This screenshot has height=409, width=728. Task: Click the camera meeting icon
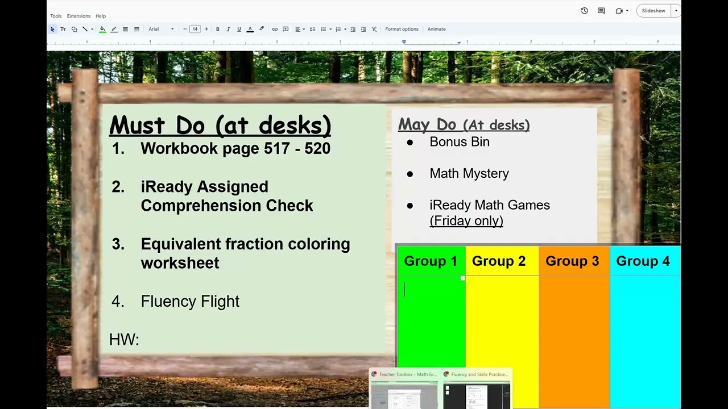click(619, 11)
